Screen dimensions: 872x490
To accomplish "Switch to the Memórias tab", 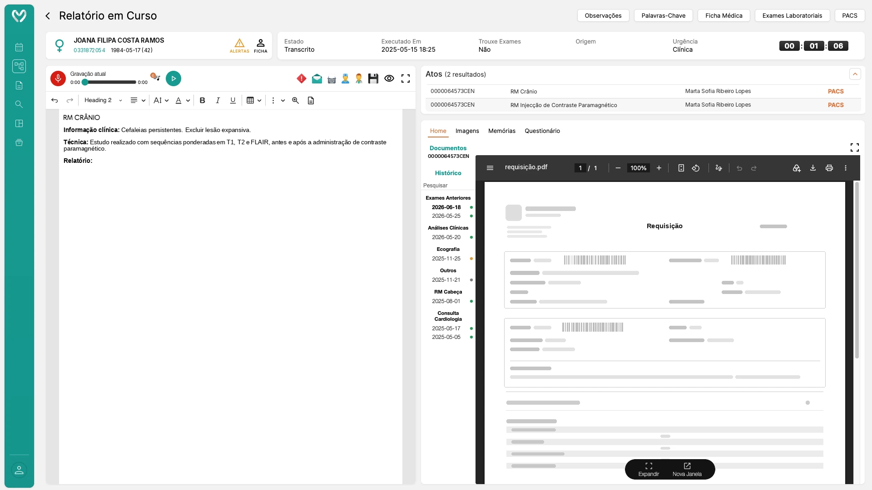I will [x=502, y=131].
